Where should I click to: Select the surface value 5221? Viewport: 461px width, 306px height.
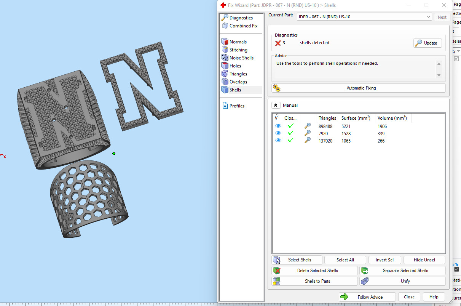pos(346,126)
